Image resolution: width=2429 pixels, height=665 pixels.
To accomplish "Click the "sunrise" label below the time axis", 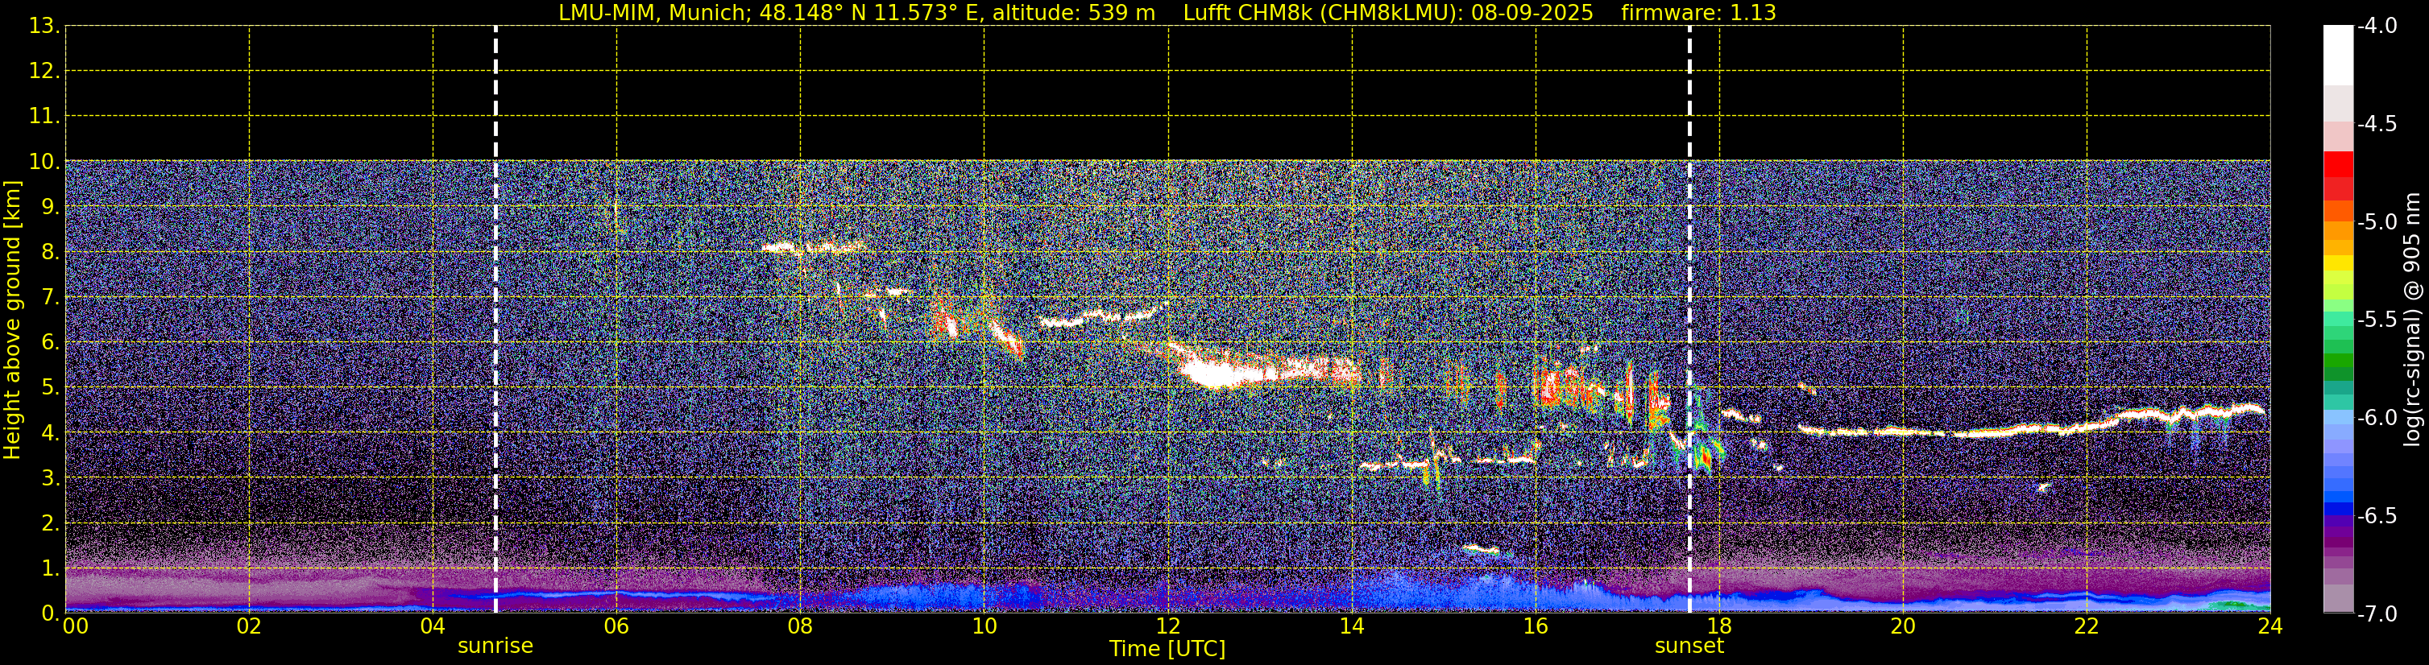I will click(495, 646).
